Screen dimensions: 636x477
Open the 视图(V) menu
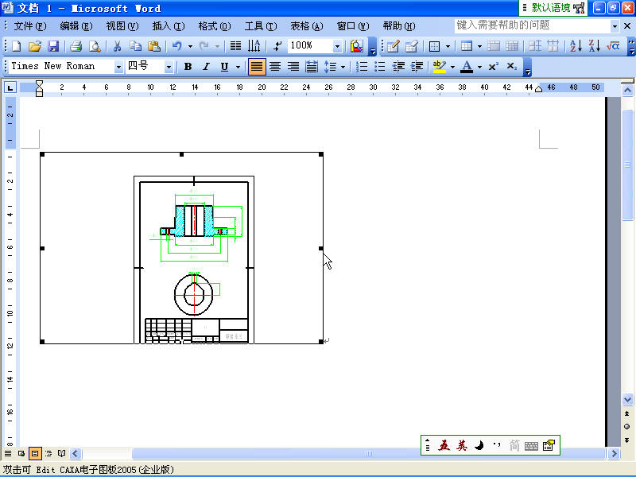click(x=122, y=26)
